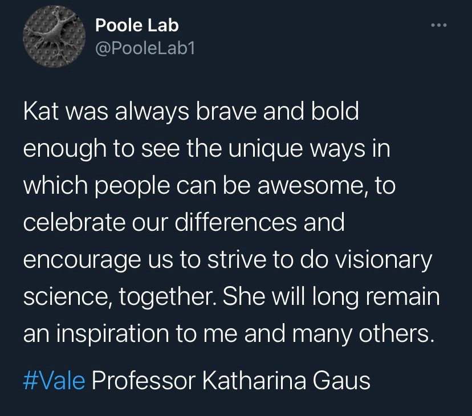Tap the line 'celebrate our differences and'
This screenshot has height=416, width=472.
184,223
